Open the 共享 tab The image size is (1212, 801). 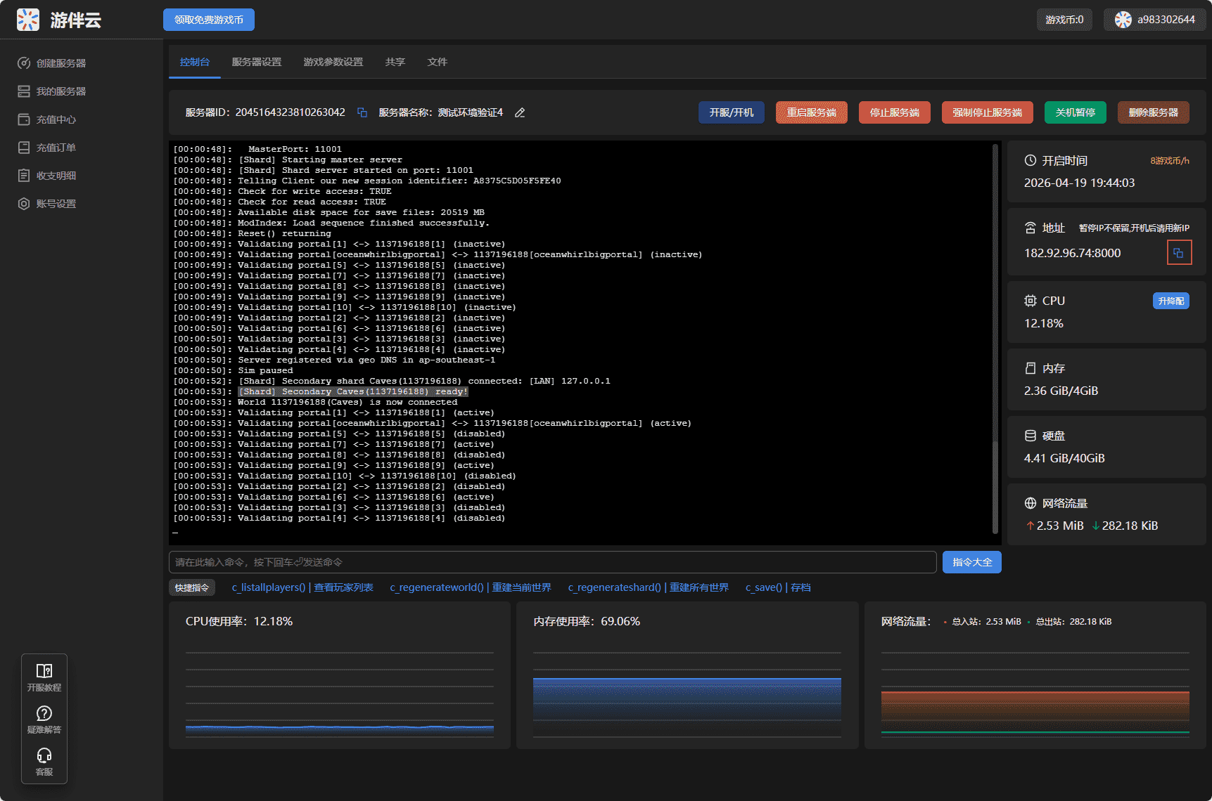coord(395,62)
